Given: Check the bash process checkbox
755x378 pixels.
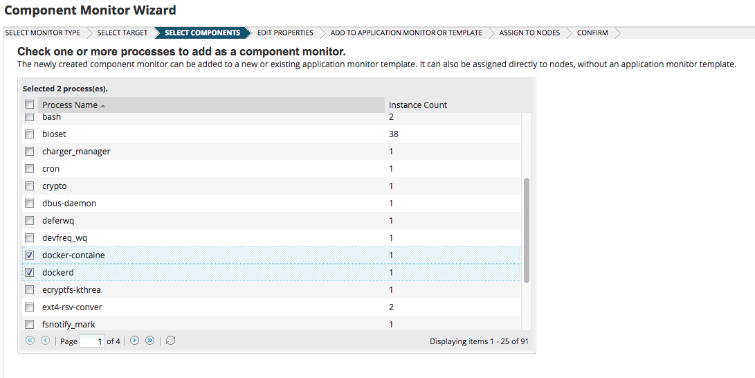Looking at the screenshot, I should tap(29, 116).
